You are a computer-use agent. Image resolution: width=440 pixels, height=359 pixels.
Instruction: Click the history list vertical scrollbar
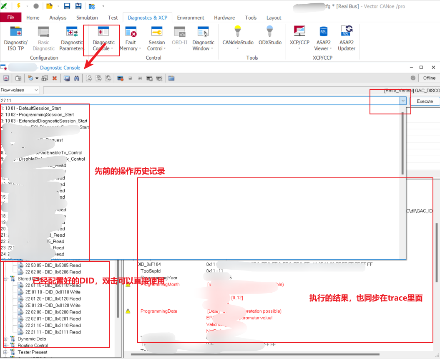click(402, 143)
